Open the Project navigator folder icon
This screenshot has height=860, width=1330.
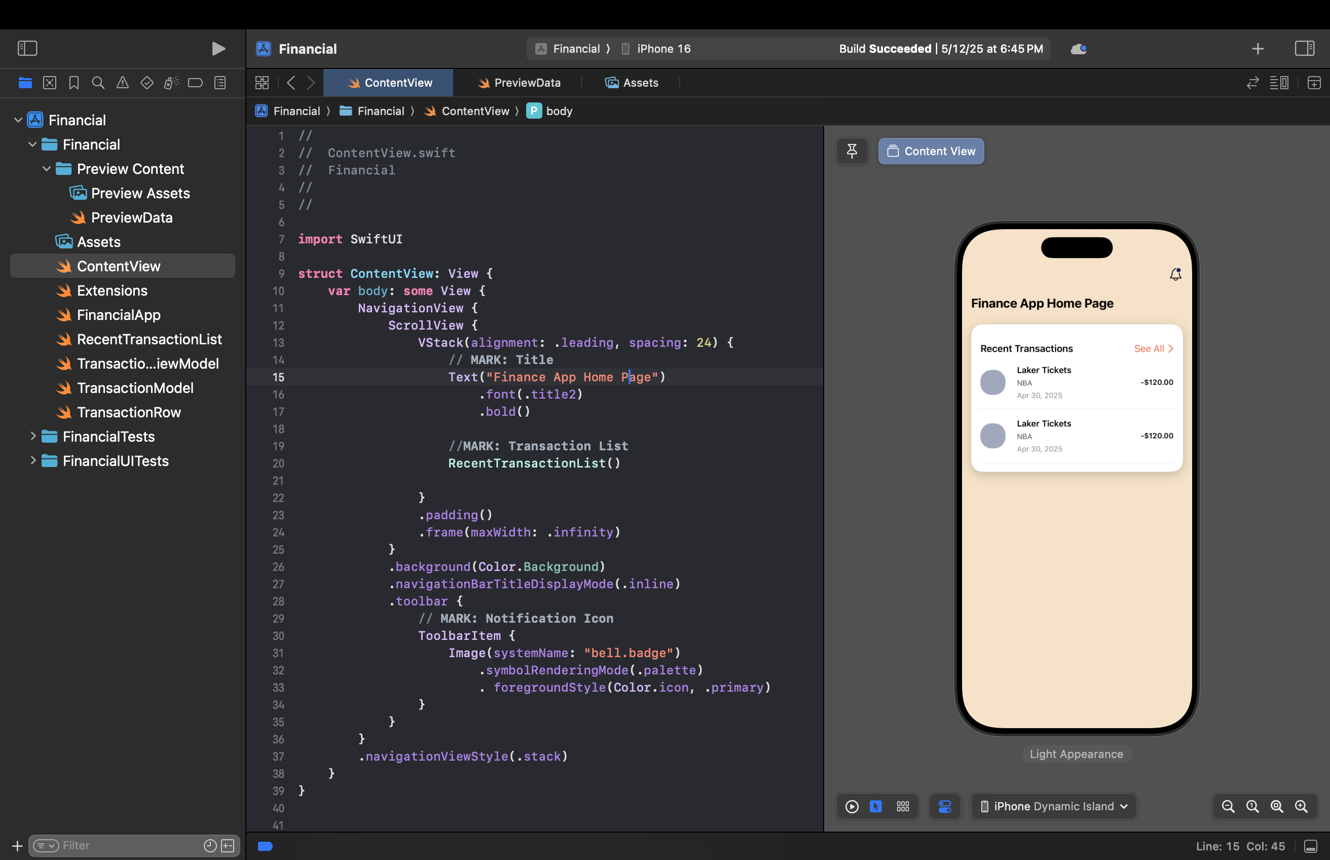tap(25, 83)
